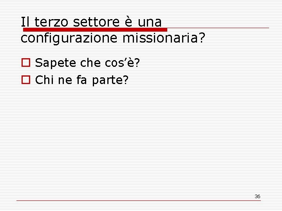
Task: Click the word 'Chi' in the second bullet
Action: (44, 80)
